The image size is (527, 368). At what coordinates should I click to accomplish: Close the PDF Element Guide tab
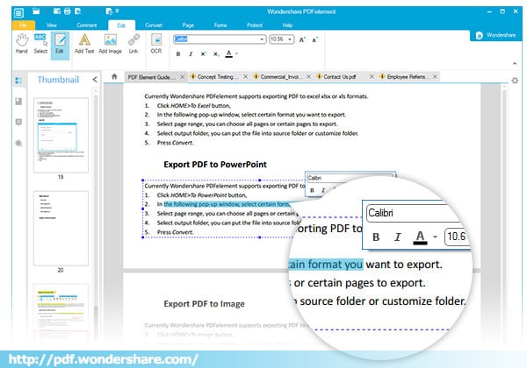182,77
